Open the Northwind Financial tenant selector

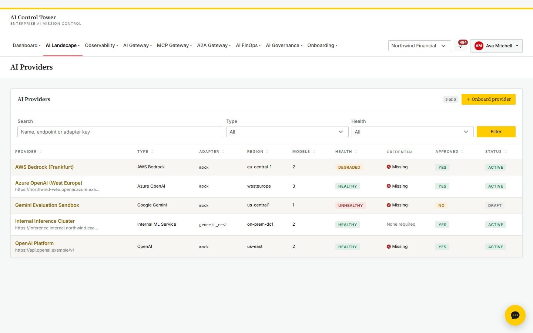coord(419,46)
